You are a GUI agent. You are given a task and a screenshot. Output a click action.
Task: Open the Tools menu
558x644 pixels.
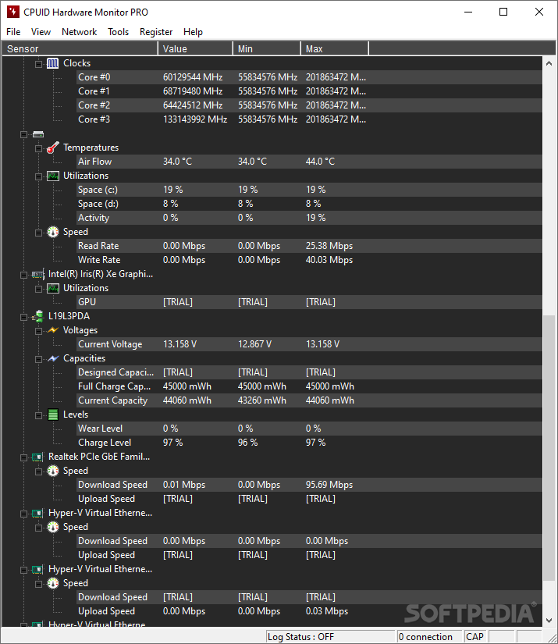point(119,32)
